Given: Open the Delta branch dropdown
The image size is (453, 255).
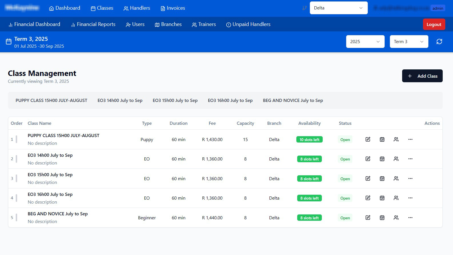Looking at the screenshot, I should 339,8.
